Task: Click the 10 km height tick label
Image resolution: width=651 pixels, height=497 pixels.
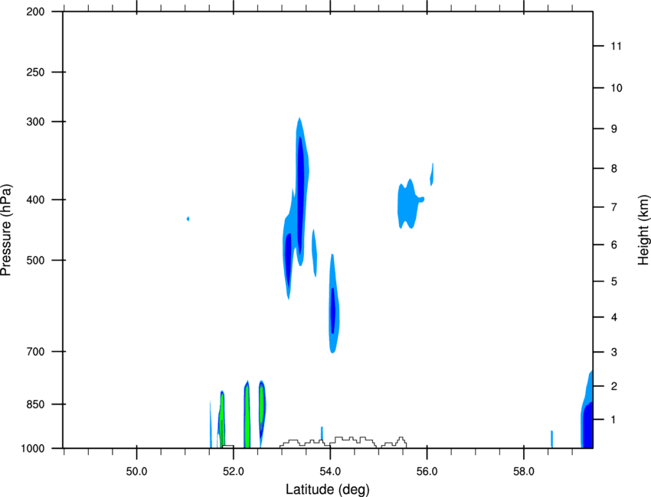Action: coord(617,88)
